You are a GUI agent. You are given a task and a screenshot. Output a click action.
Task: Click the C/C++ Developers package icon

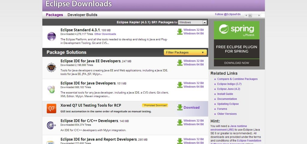[52, 125]
